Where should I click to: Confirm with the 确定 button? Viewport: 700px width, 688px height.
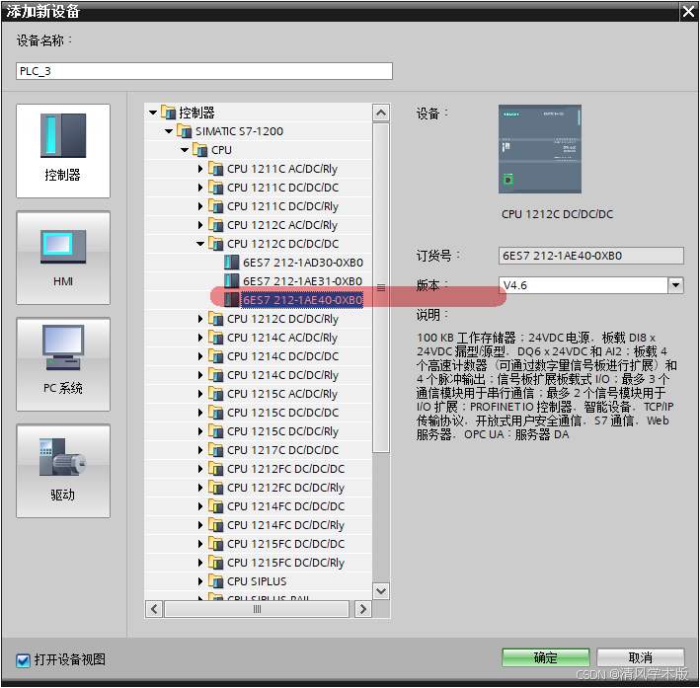546,657
